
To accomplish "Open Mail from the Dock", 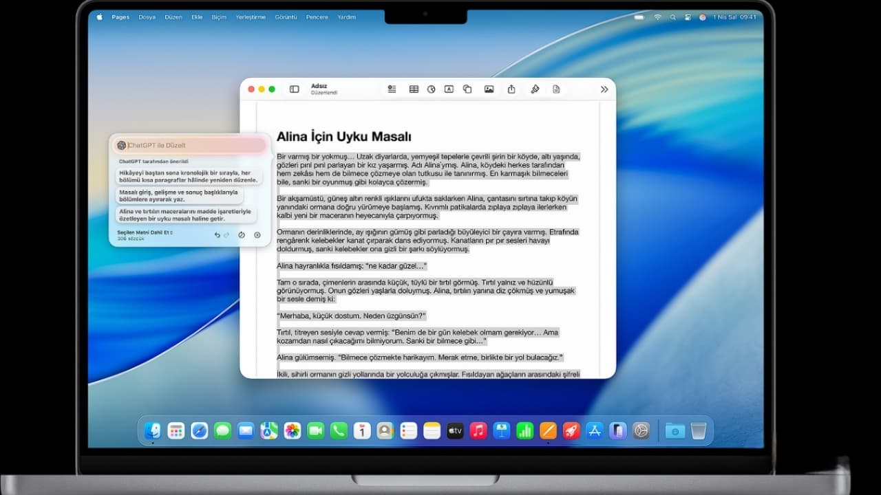I will [246, 430].
